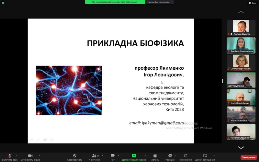
Task: Click the професор Якименко name text
Action: tap(159, 68)
